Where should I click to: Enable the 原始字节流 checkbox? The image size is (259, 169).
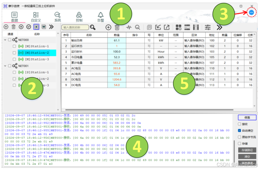point(240,137)
